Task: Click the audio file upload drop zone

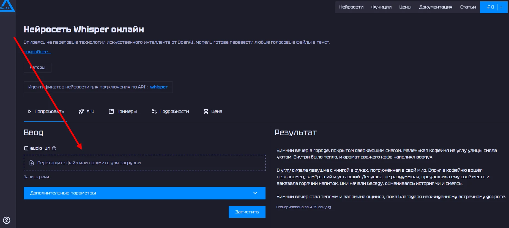Action: click(x=144, y=163)
